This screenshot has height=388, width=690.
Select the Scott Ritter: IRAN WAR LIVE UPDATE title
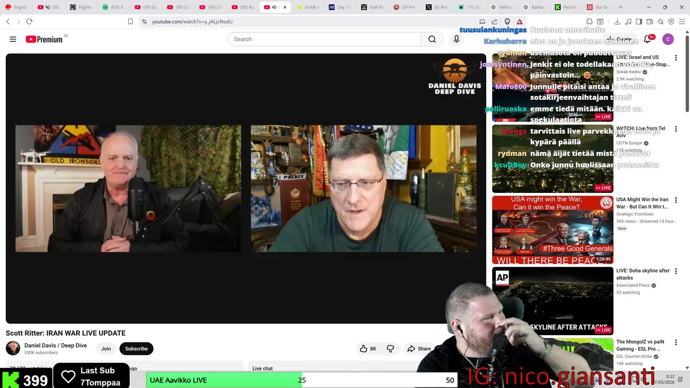[x=66, y=333]
